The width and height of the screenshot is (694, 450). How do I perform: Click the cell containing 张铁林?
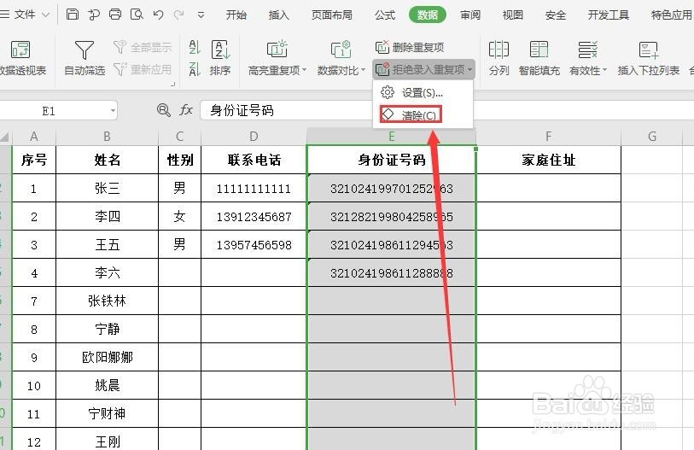click(107, 301)
